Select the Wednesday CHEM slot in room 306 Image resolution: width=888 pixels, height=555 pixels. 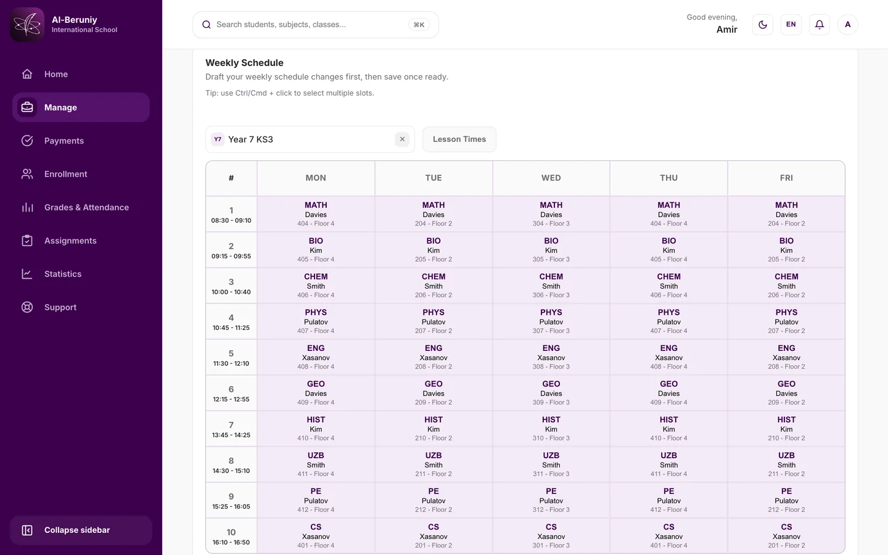(x=551, y=286)
